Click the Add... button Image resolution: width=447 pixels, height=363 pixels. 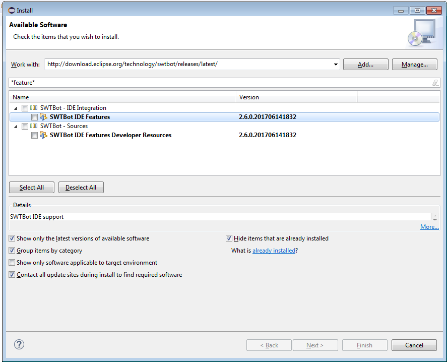pyautogui.click(x=365, y=65)
